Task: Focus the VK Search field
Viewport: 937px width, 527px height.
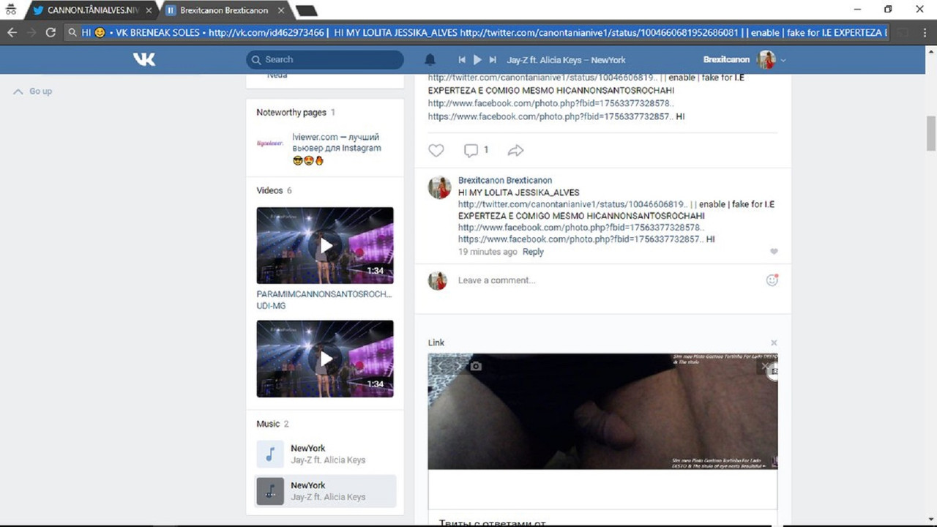Action: point(325,60)
